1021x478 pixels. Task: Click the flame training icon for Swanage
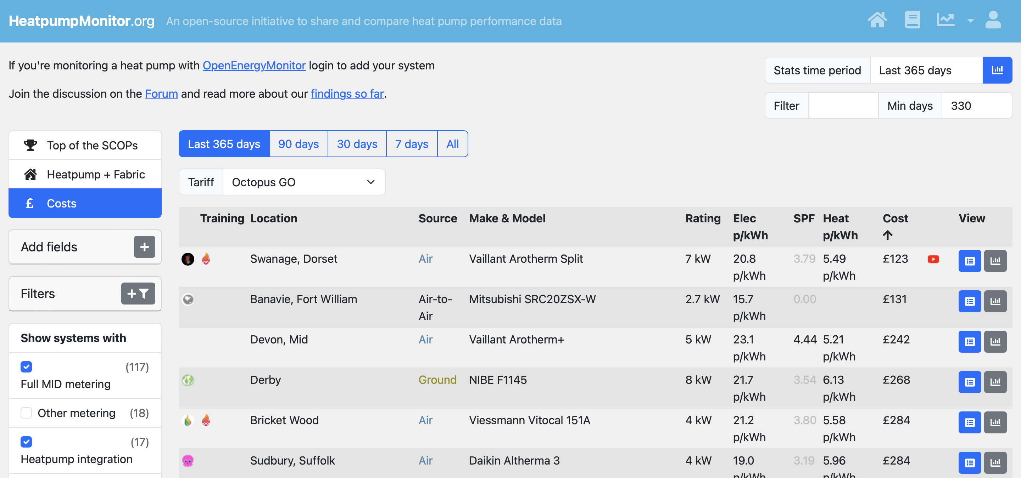[206, 259]
